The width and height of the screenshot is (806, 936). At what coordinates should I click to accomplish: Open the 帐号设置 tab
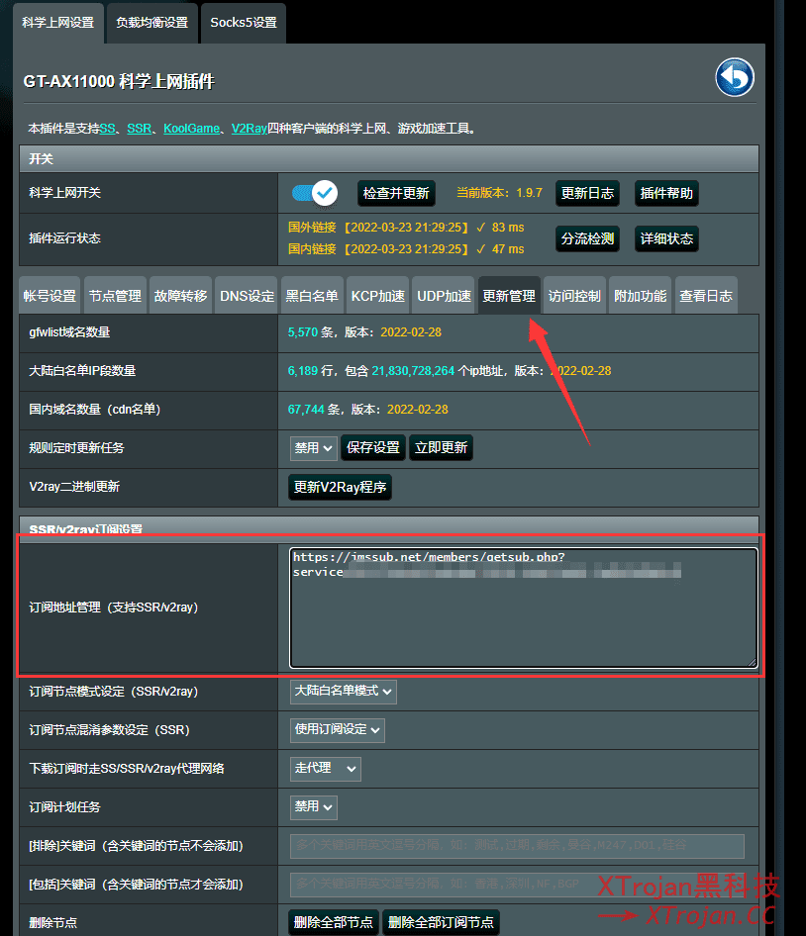(50, 296)
